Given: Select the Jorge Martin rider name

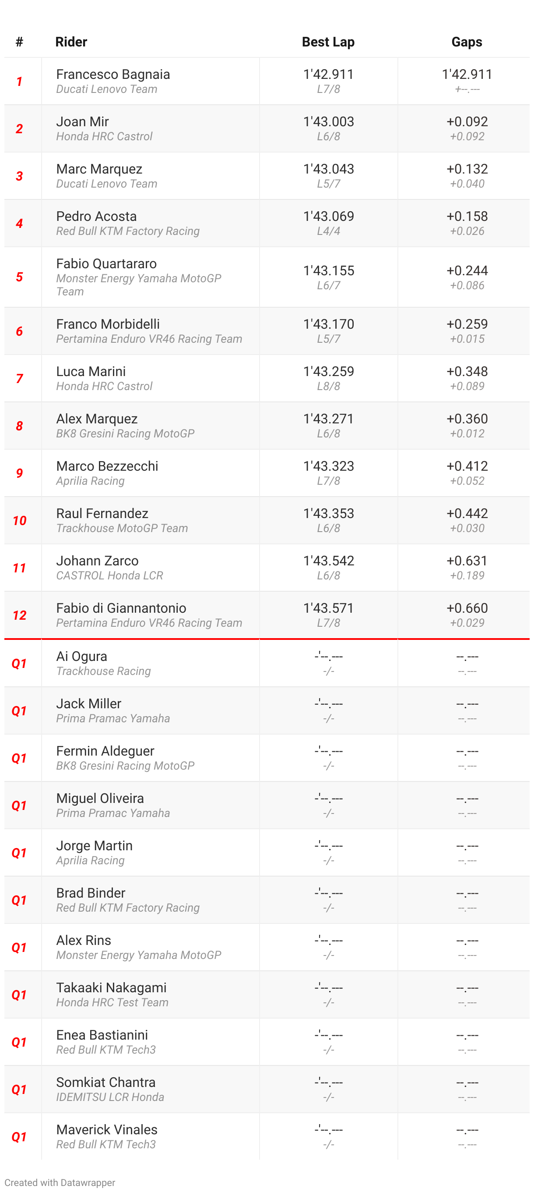Looking at the screenshot, I should pos(94,845).
